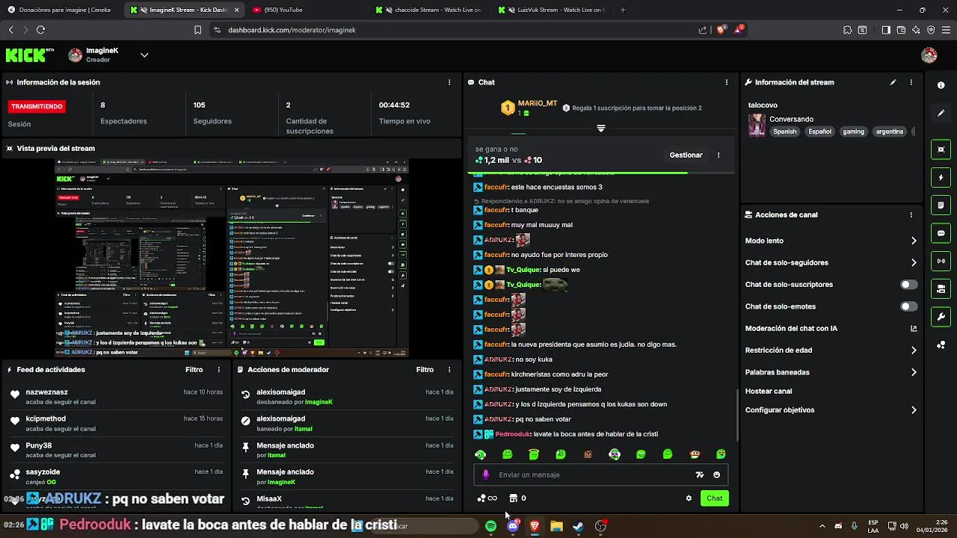Expand Restricción de edad options

pyautogui.click(x=914, y=350)
